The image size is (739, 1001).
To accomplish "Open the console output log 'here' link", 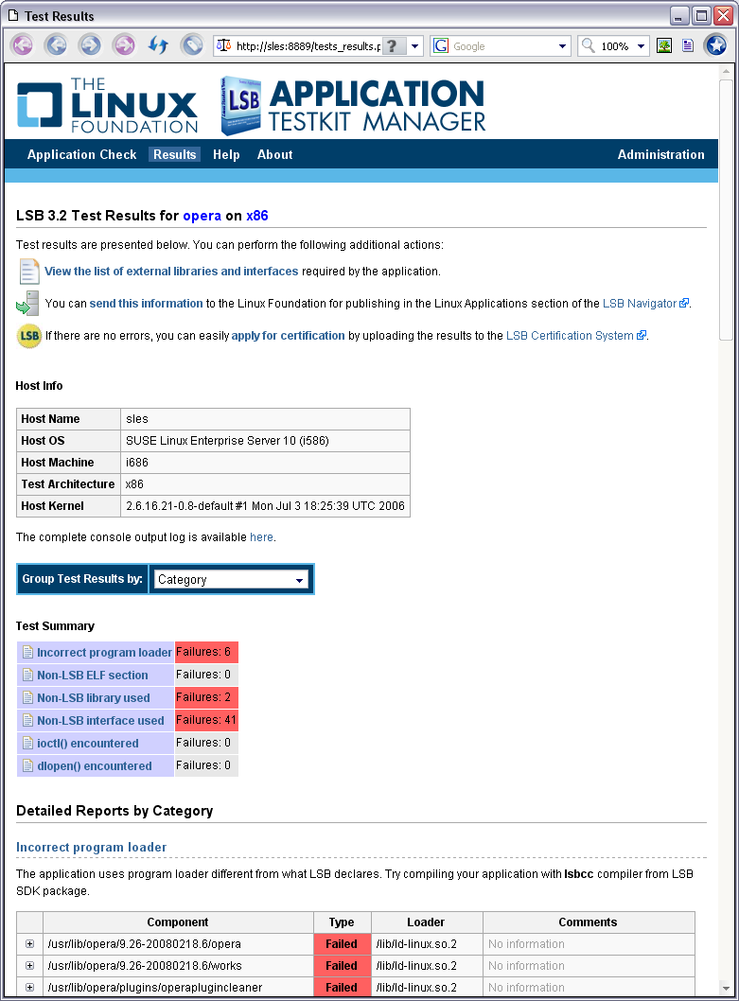I will 261,537.
